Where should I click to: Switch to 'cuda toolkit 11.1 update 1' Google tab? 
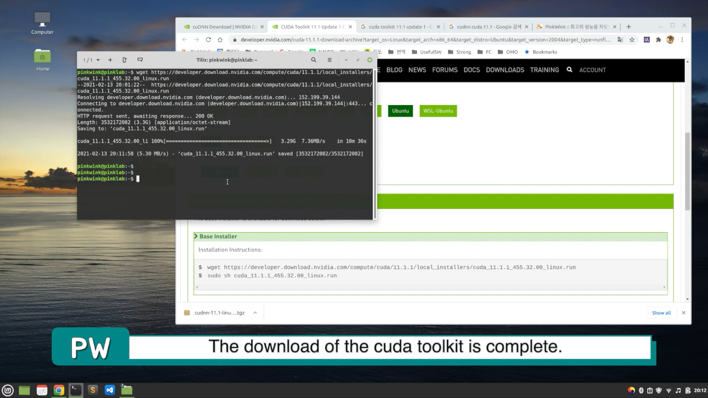[x=401, y=27]
